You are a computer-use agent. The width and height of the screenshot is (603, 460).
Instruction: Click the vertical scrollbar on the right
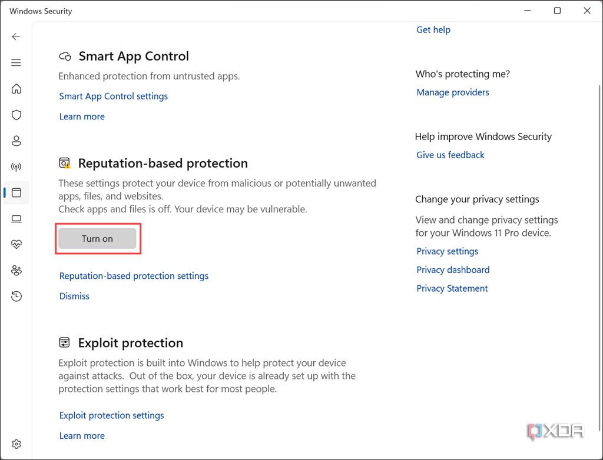coord(599,176)
